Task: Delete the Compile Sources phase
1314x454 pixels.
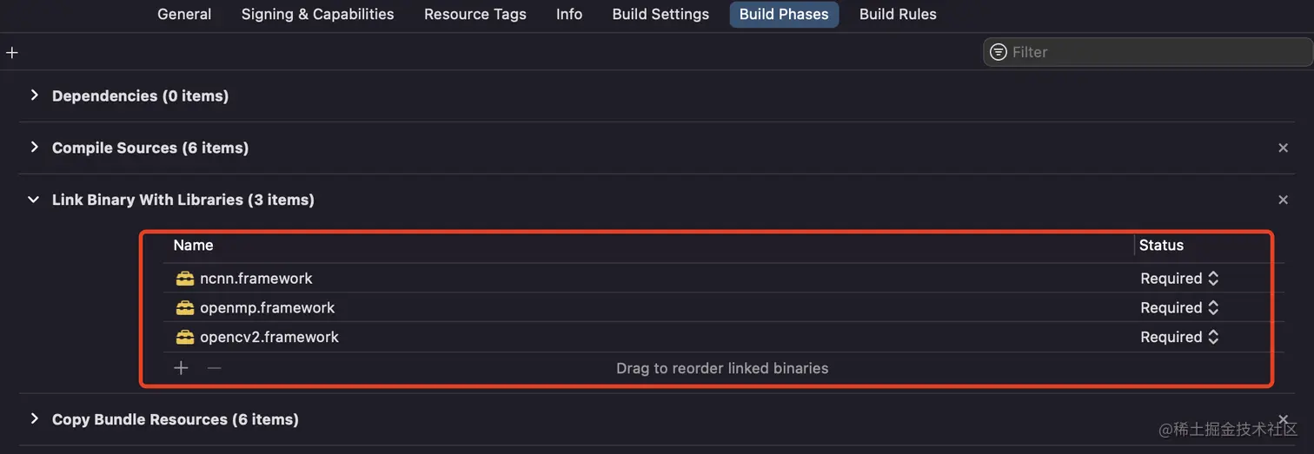Action: [x=1283, y=148]
